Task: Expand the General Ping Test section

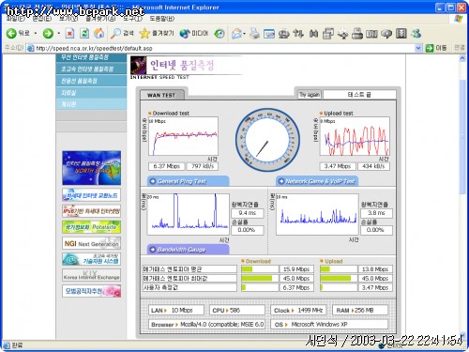Action: tap(188, 181)
